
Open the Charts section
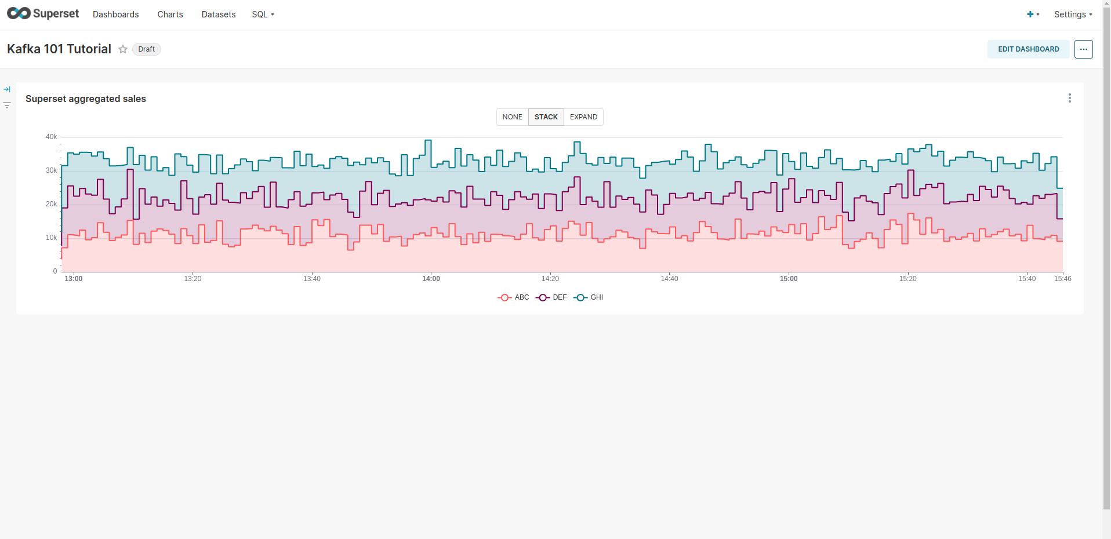[169, 14]
